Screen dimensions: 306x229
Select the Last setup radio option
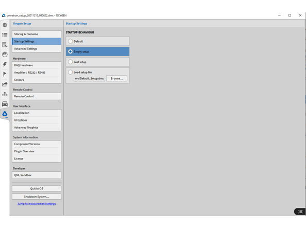pyautogui.click(x=70, y=62)
